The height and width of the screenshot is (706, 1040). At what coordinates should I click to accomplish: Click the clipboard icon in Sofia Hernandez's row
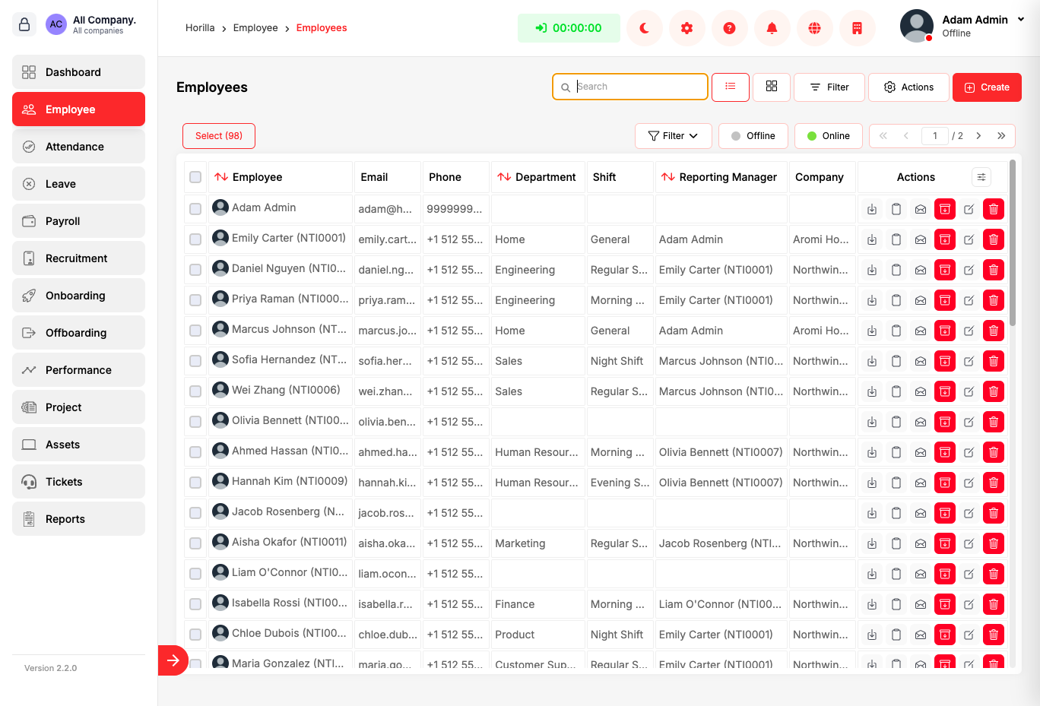(896, 361)
